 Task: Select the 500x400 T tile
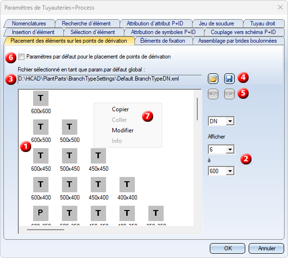click(70, 185)
